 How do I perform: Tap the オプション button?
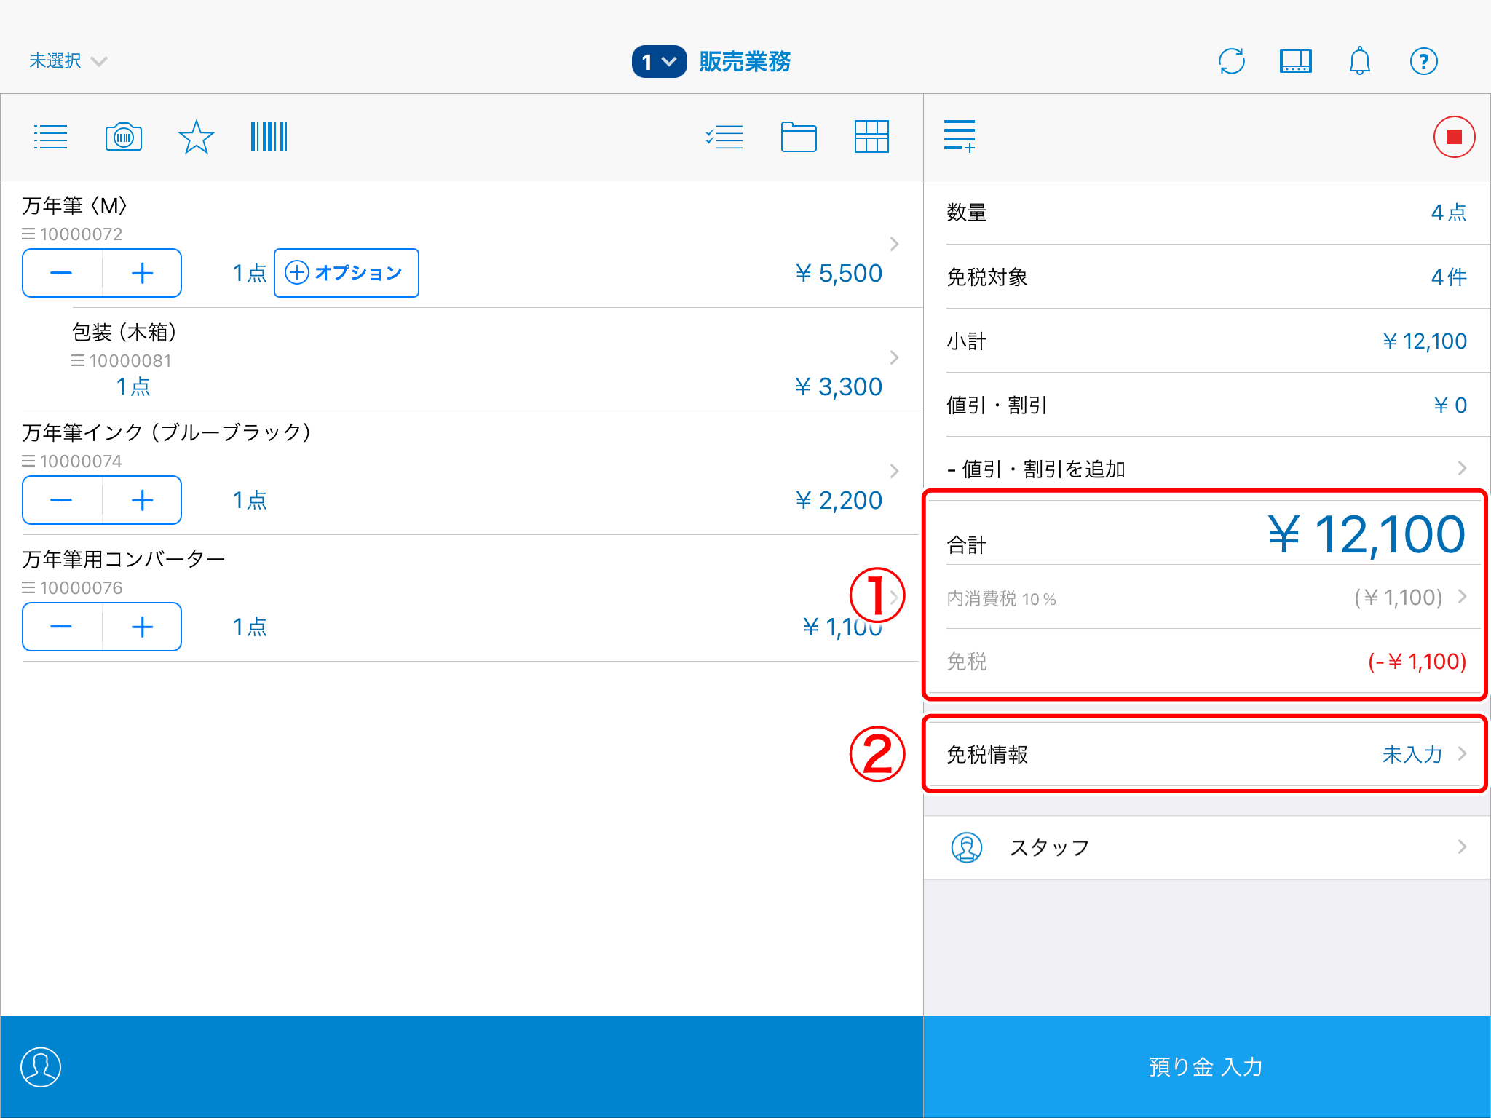coord(347,273)
